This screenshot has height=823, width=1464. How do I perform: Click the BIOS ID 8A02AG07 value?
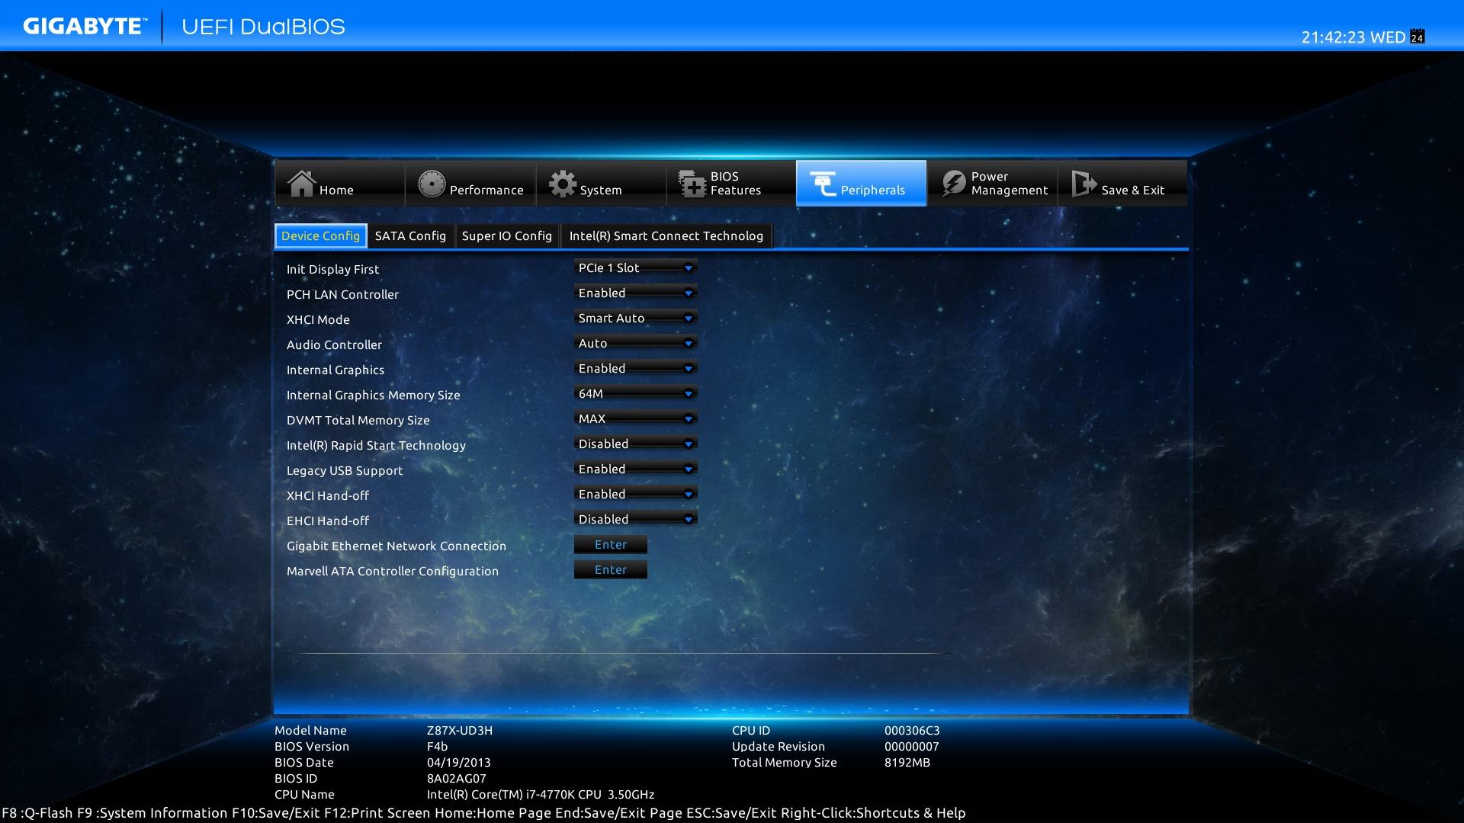[456, 778]
